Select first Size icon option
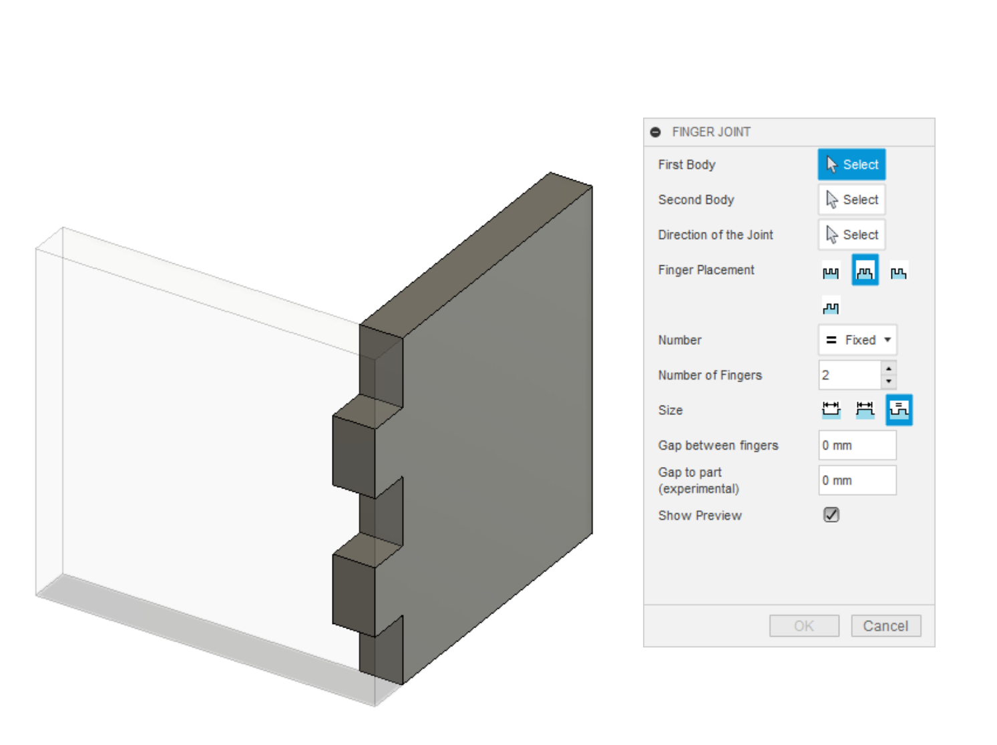Image resolution: width=997 pixels, height=745 pixels. (x=830, y=410)
